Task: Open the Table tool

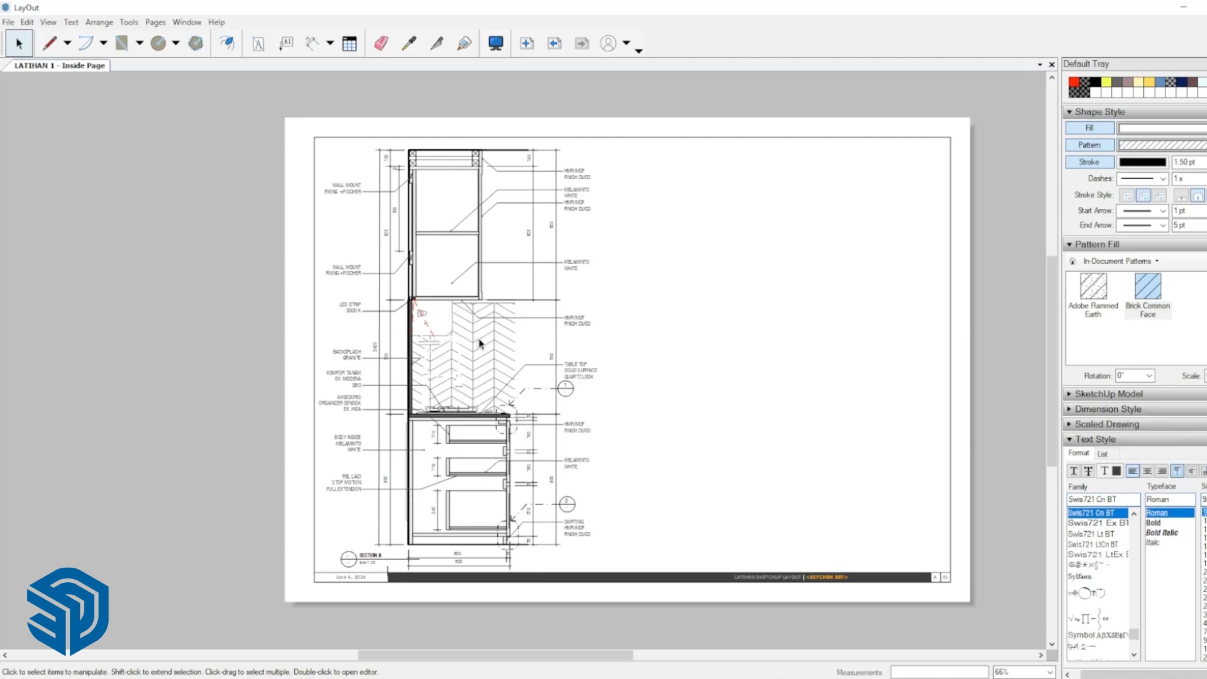Action: tap(350, 43)
